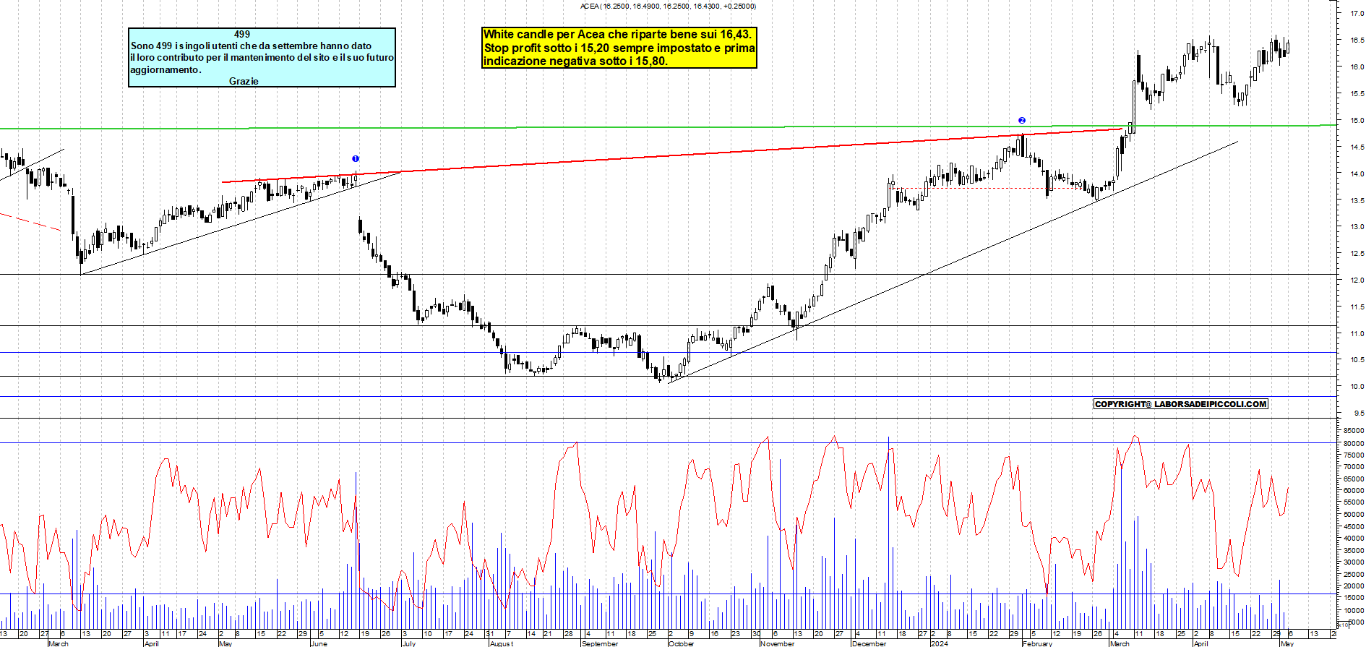Select the 'Stop profit sotto i 15,20' line
Image resolution: width=1366 pixels, height=647 pixels.
click(x=619, y=48)
